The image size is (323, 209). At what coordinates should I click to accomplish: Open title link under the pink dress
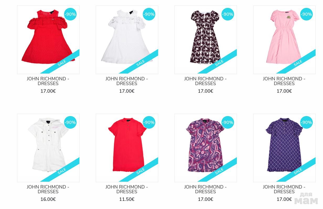pyautogui.click(x=284, y=81)
